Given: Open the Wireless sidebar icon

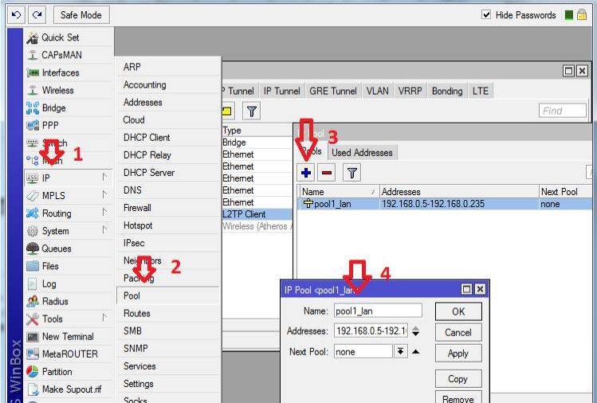Looking at the screenshot, I should [33, 90].
